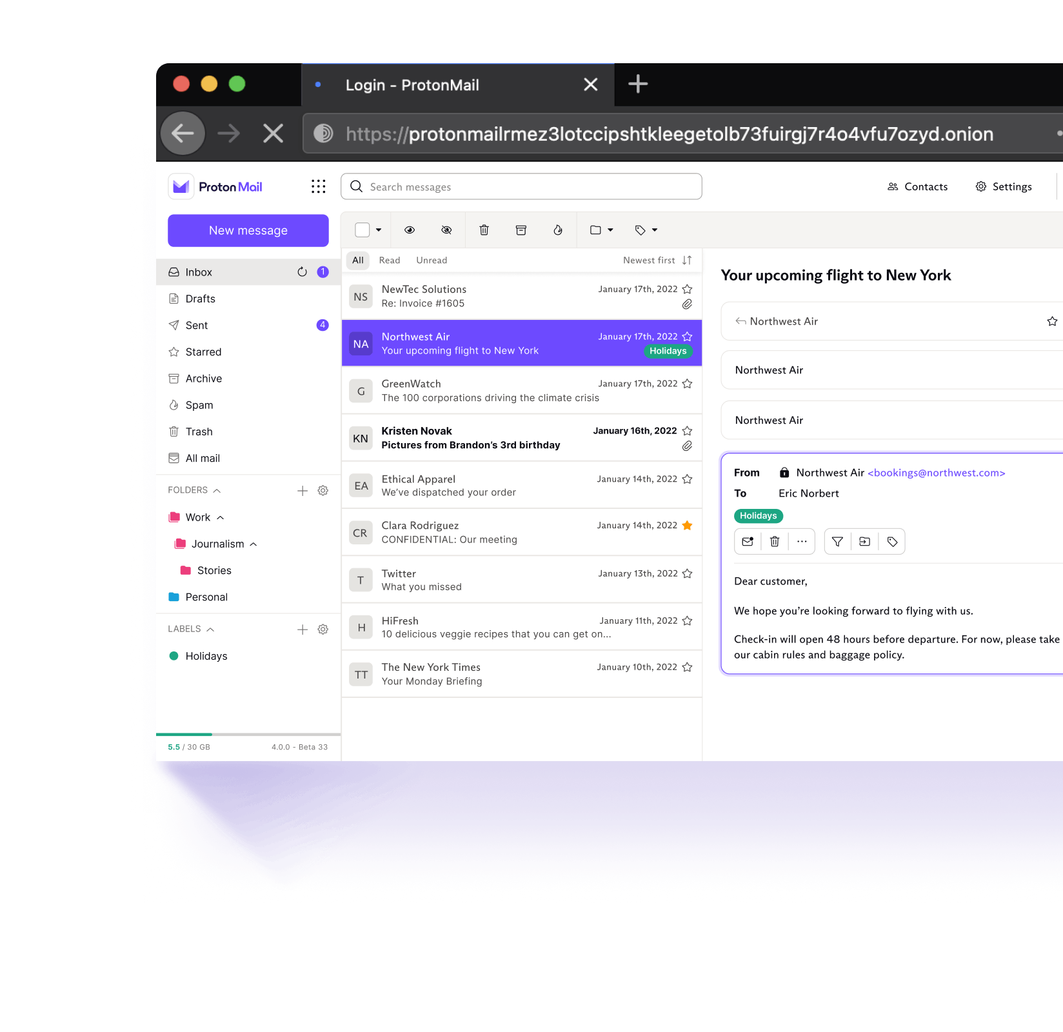Refresh the Inbox with the reload icon
This screenshot has height=1032, width=1063.
(x=302, y=272)
